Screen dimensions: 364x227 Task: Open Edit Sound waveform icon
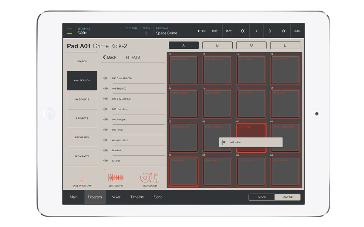116,178
